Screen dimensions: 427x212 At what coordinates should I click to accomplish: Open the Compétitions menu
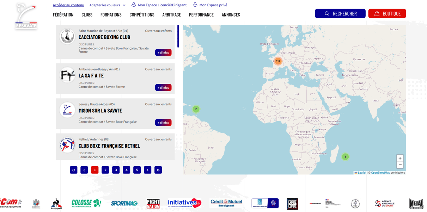142,15
